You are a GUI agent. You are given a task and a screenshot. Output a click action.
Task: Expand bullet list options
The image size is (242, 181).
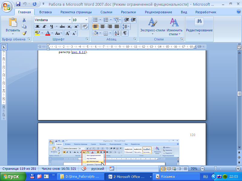100,20
